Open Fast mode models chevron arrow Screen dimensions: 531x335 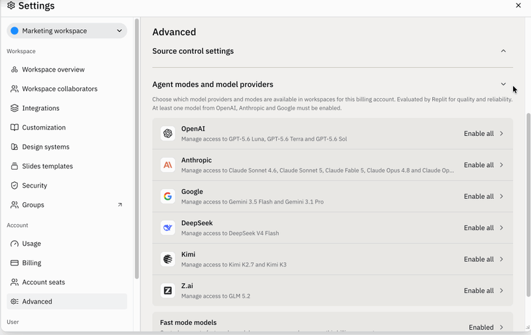click(x=502, y=327)
